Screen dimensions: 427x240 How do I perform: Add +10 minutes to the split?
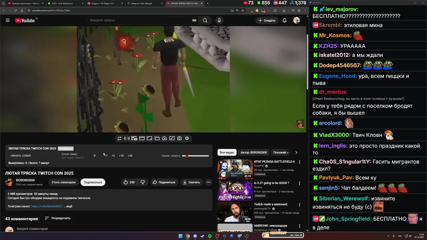pos(121,156)
